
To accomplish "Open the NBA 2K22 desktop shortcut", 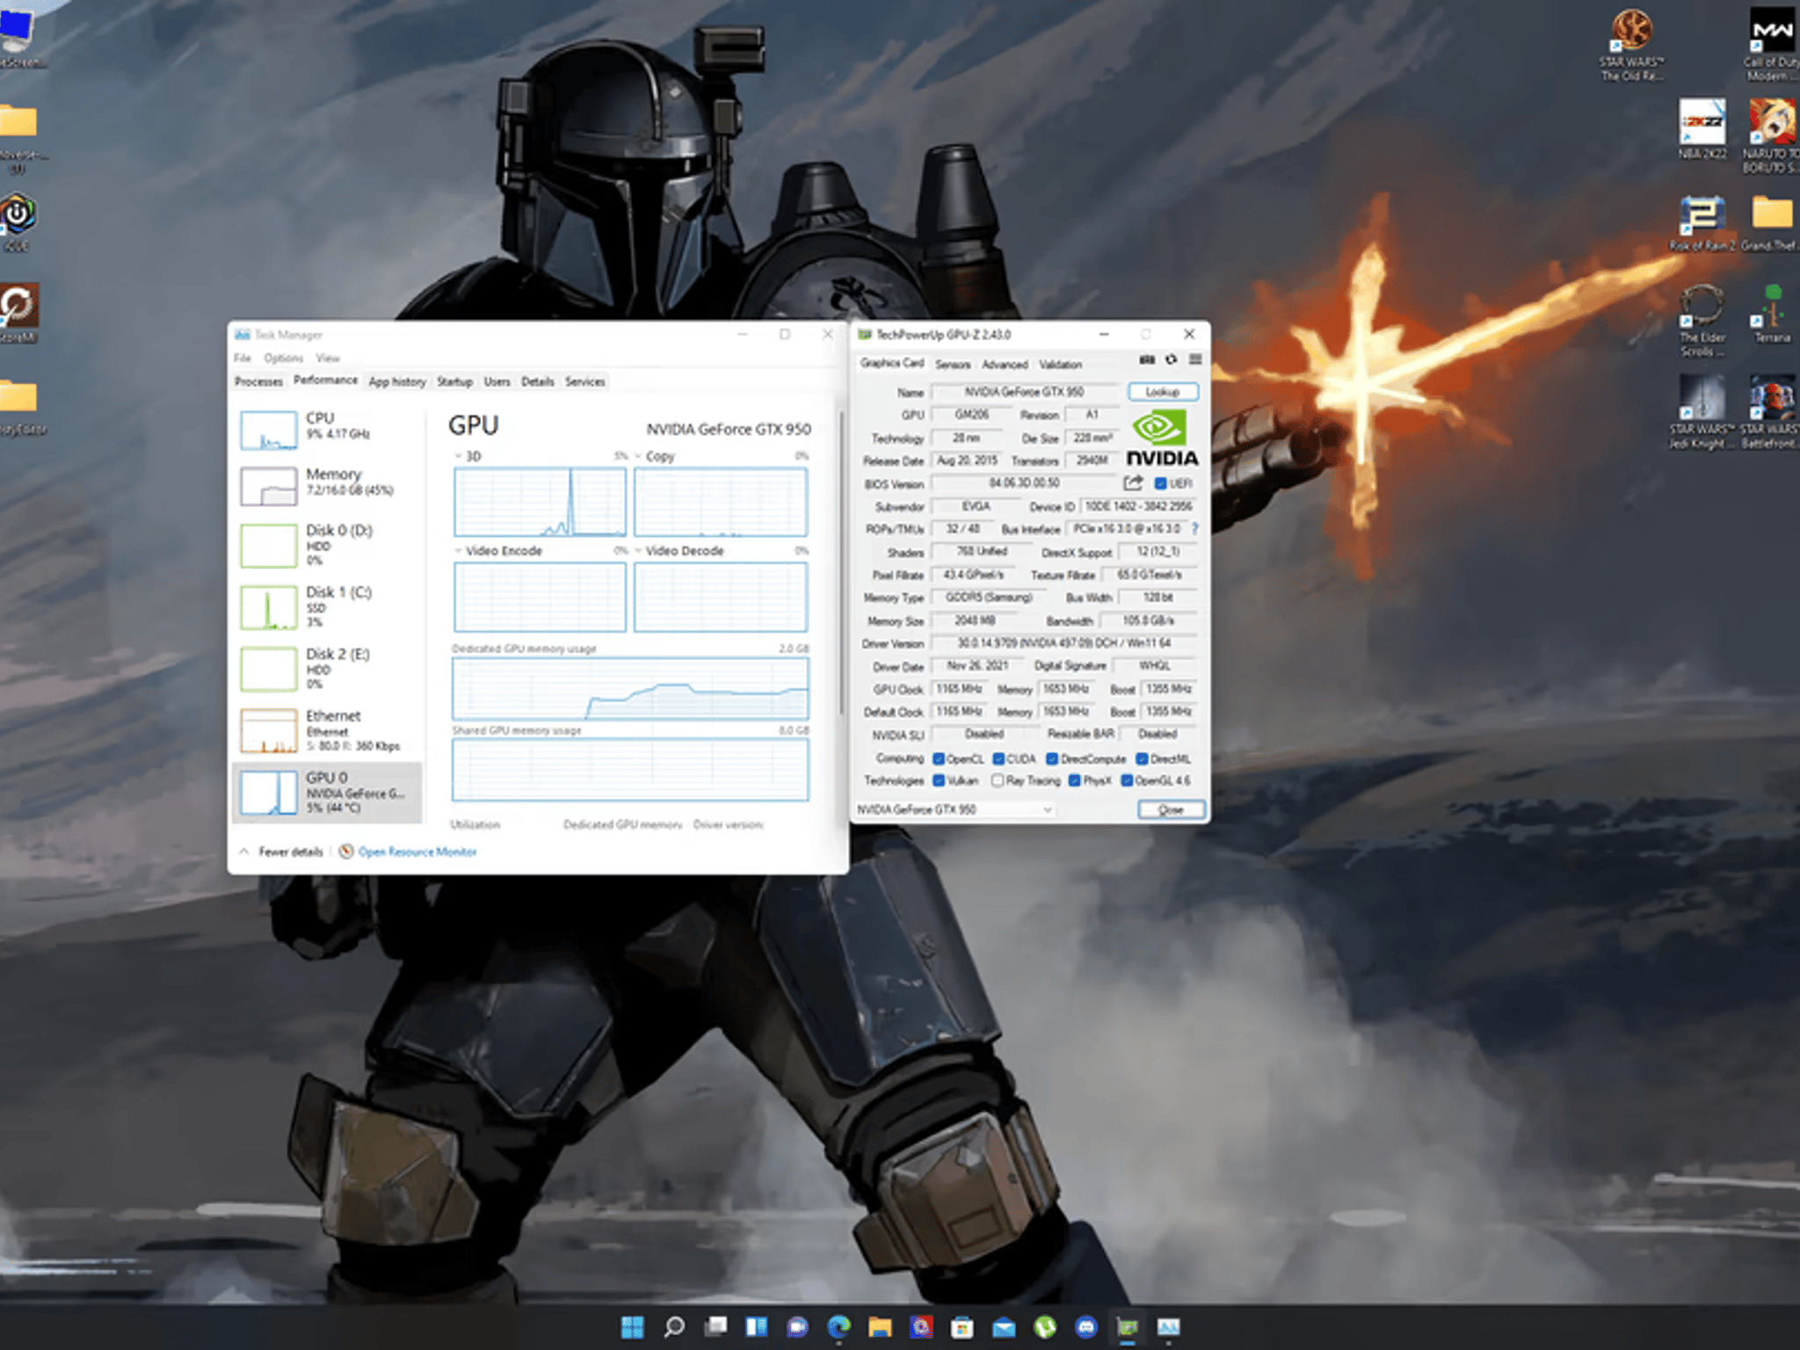I will (x=1702, y=128).
